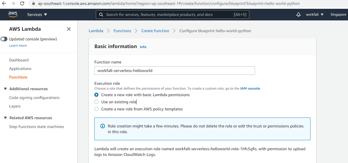The height and width of the screenshot is (163, 348).
Task: Click the Function name input field
Action: (x=175, y=71)
